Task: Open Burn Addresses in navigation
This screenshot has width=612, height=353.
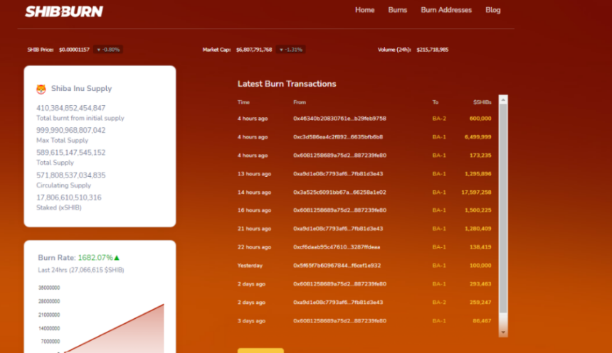Action: click(446, 10)
